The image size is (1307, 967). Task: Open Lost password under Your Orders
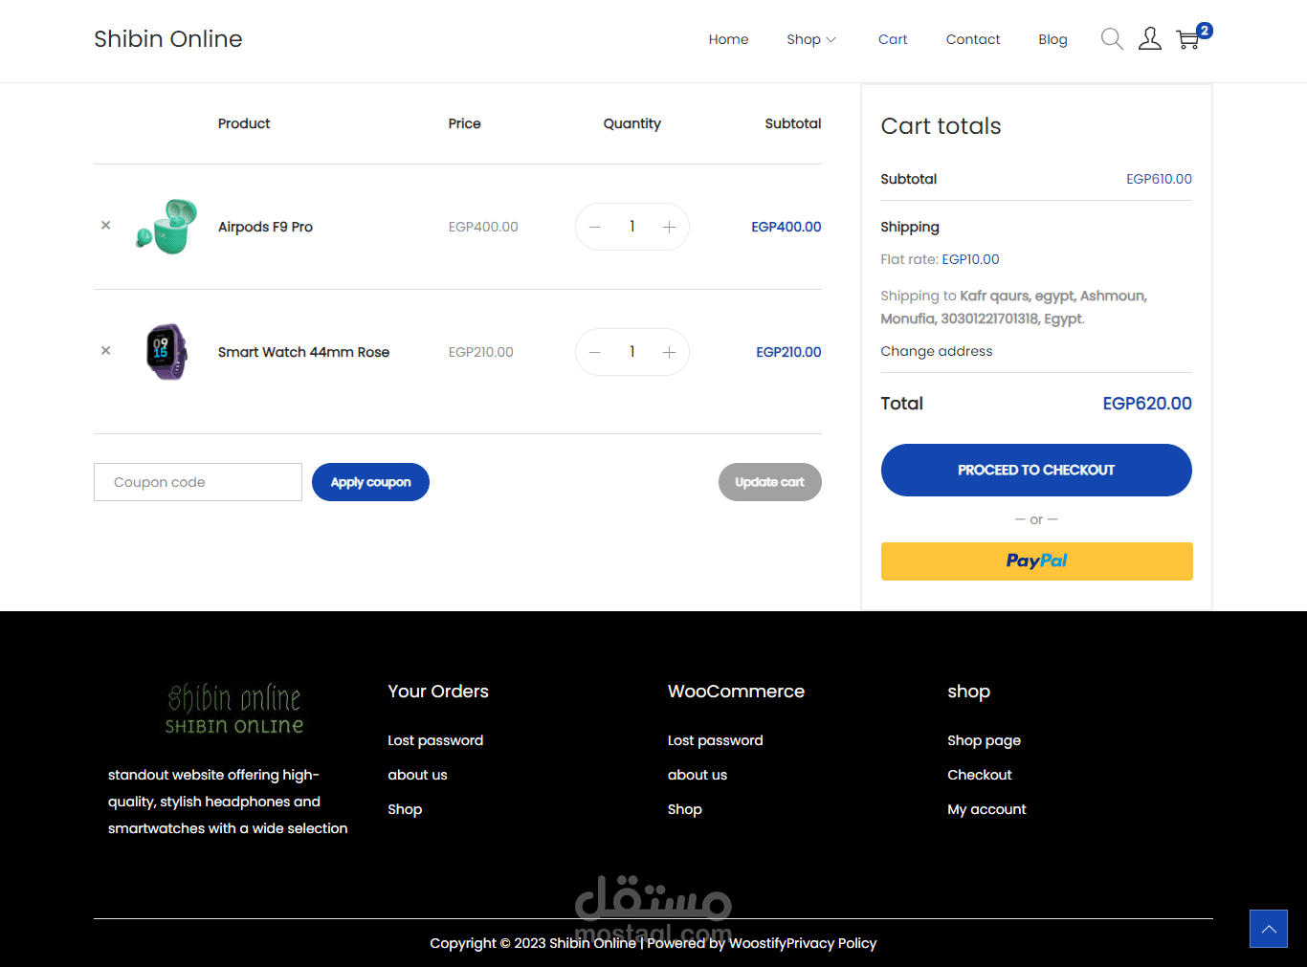coord(435,740)
